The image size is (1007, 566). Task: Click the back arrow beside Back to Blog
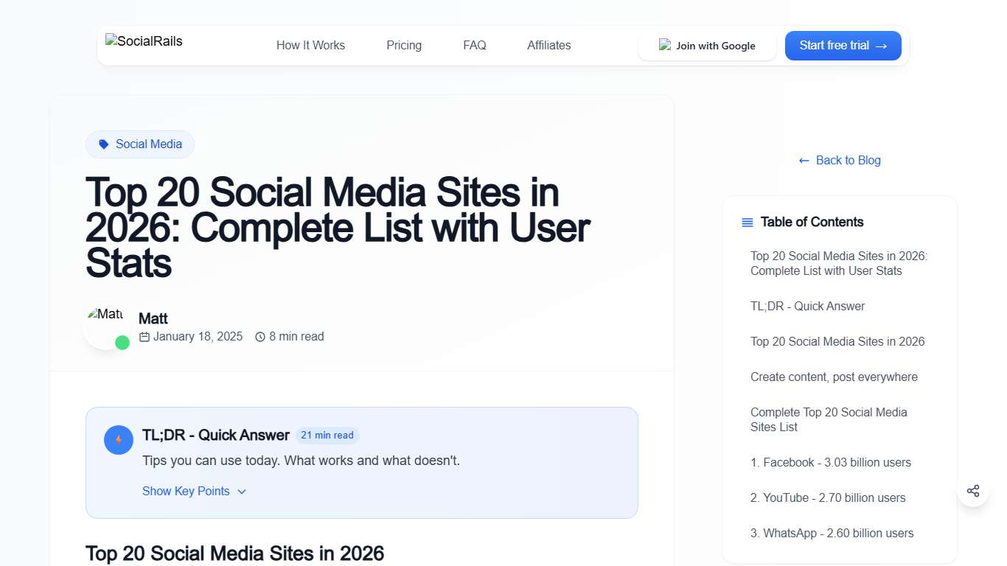[803, 160]
